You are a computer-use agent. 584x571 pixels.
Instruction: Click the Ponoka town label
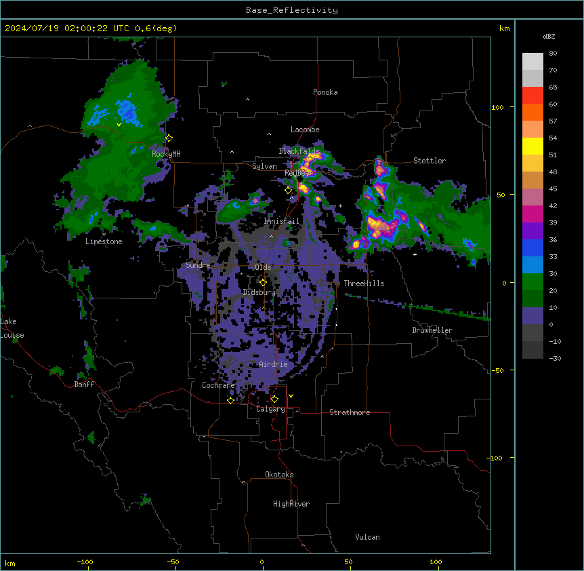(x=325, y=92)
